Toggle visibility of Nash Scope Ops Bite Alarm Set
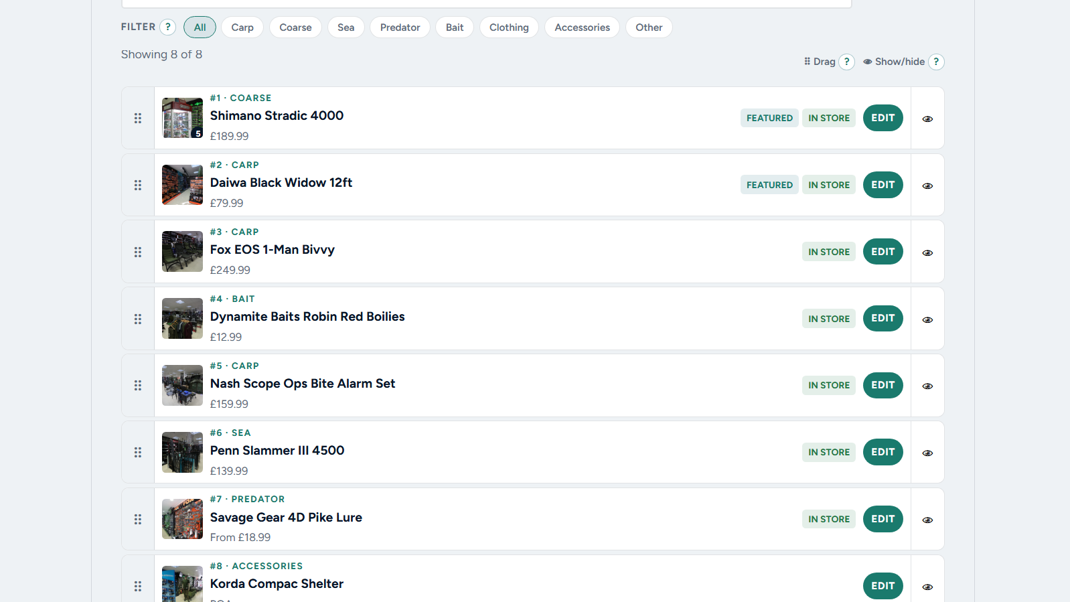 click(927, 386)
